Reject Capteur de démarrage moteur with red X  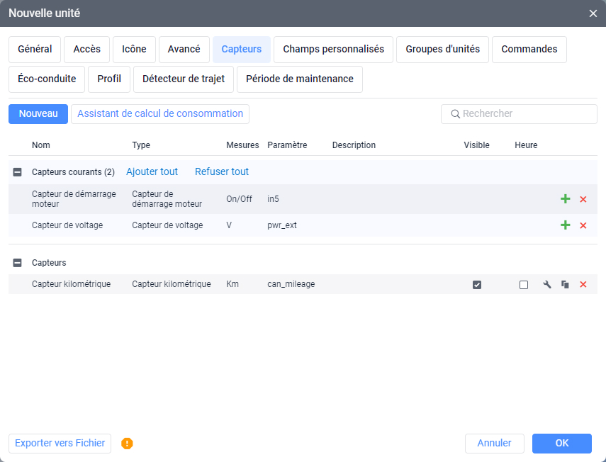[583, 199]
